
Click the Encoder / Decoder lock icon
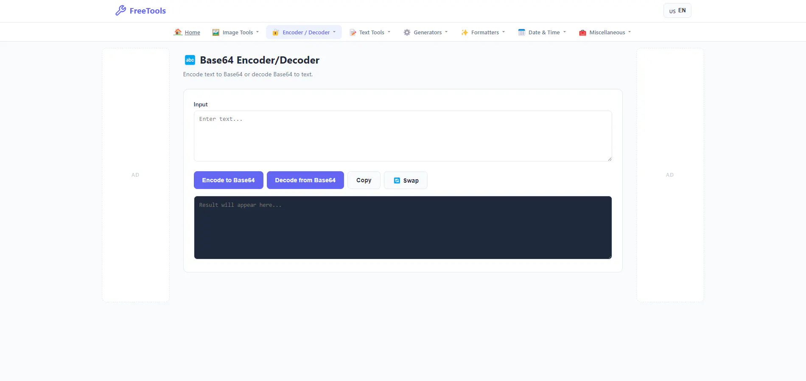[275, 32]
